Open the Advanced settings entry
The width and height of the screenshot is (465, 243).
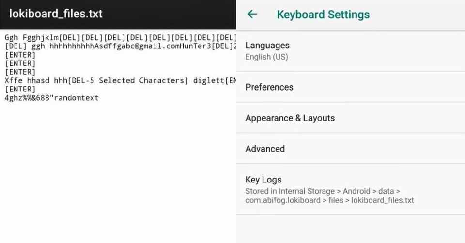(x=351, y=149)
